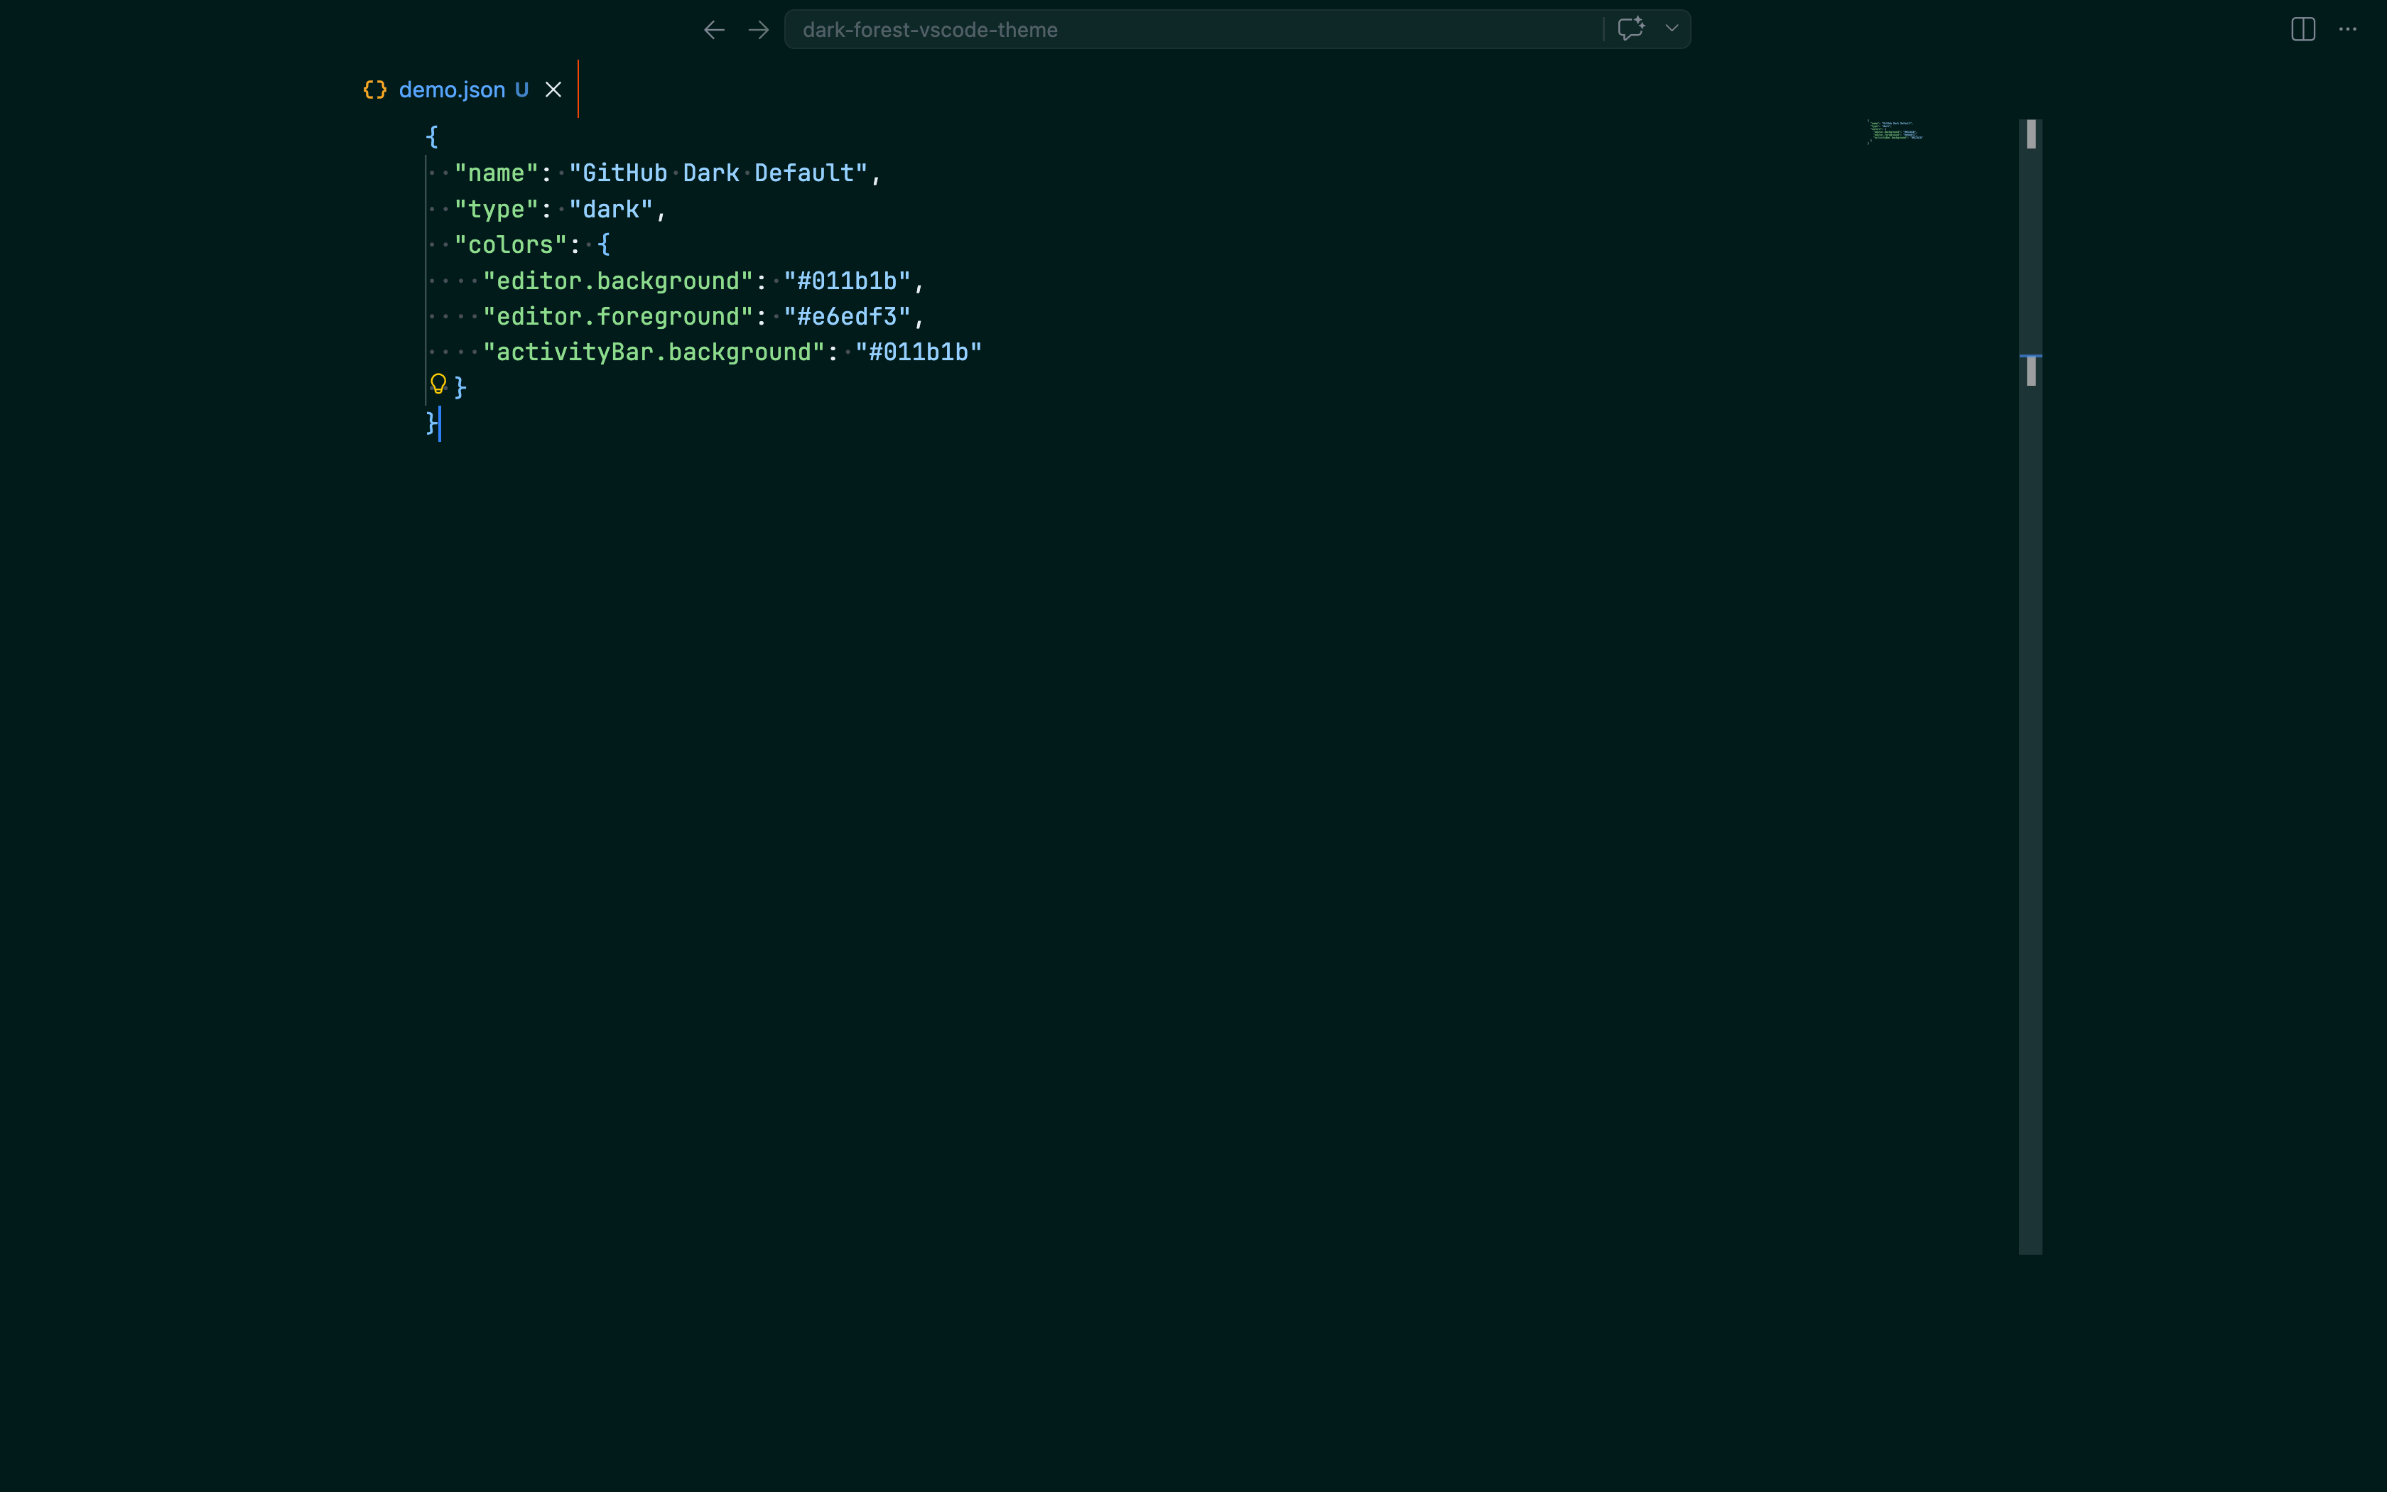Click the minimap code preview
Viewport: 2387px width, 1492px height.
[x=1895, y=131]
